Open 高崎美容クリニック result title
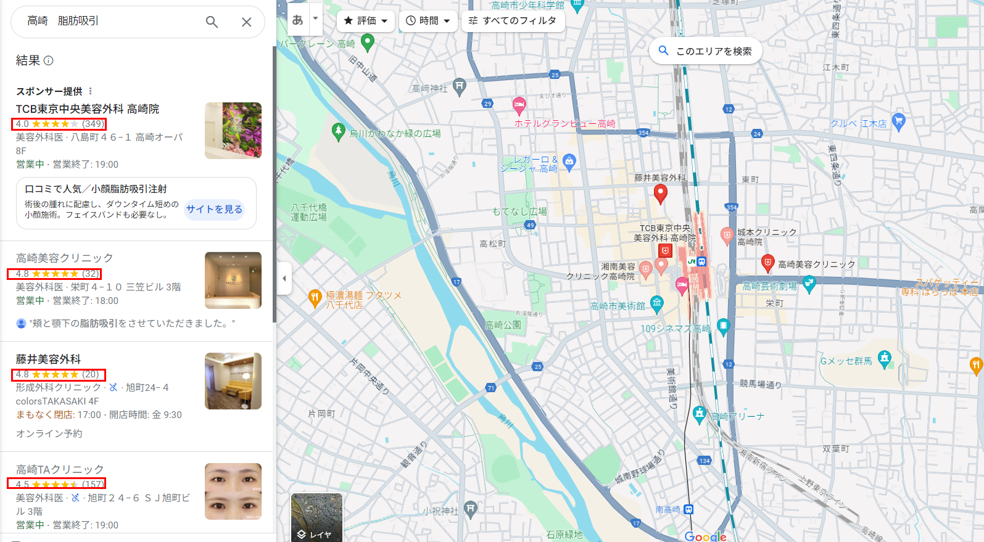 (x=65, y=258)
